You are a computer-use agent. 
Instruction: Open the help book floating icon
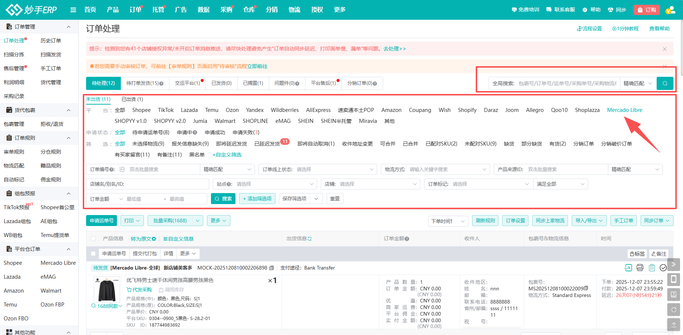673,294
